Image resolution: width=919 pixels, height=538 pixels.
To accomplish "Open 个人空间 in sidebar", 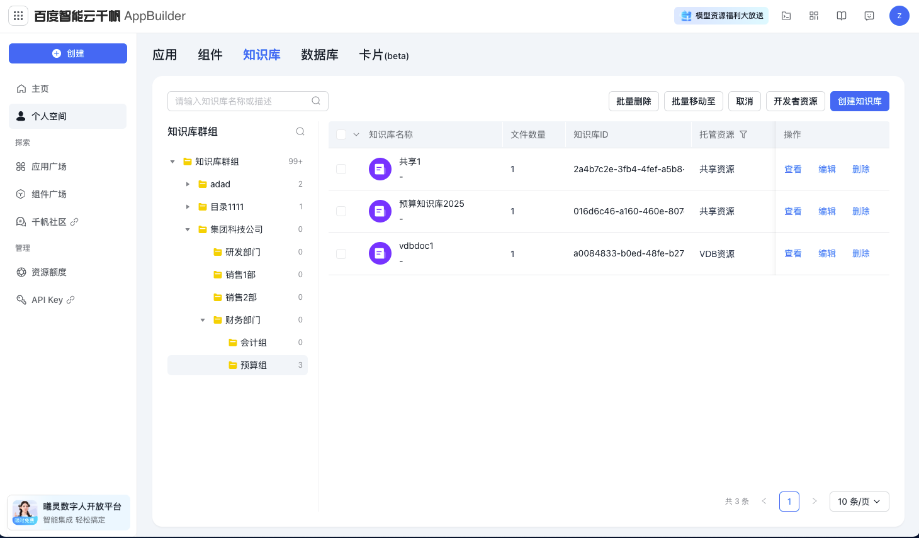I will [68, 116].
